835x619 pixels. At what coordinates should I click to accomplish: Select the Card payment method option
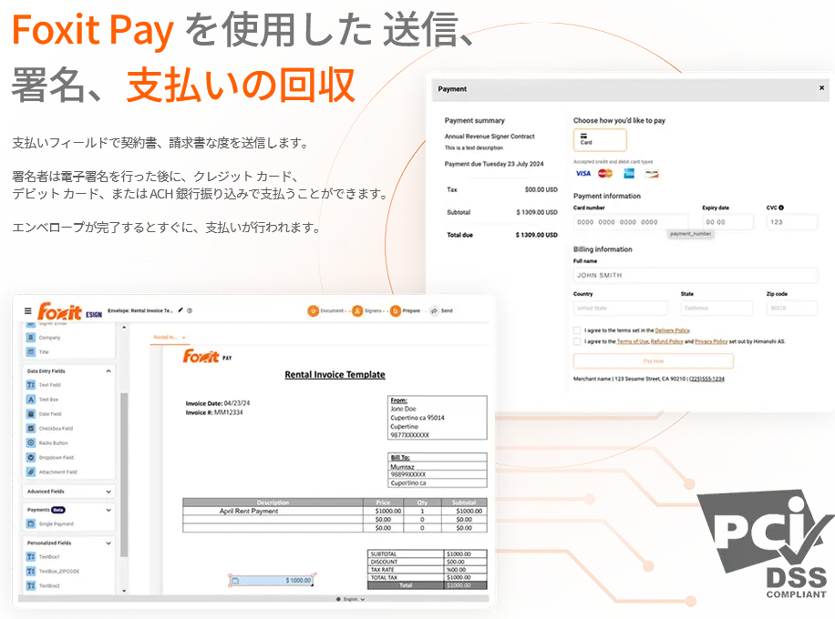(x=600, y=140)
